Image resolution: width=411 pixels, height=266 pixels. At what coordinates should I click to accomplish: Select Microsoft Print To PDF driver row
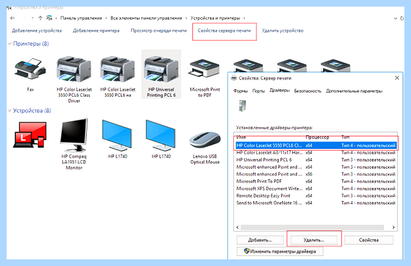(x=316, y=181)
